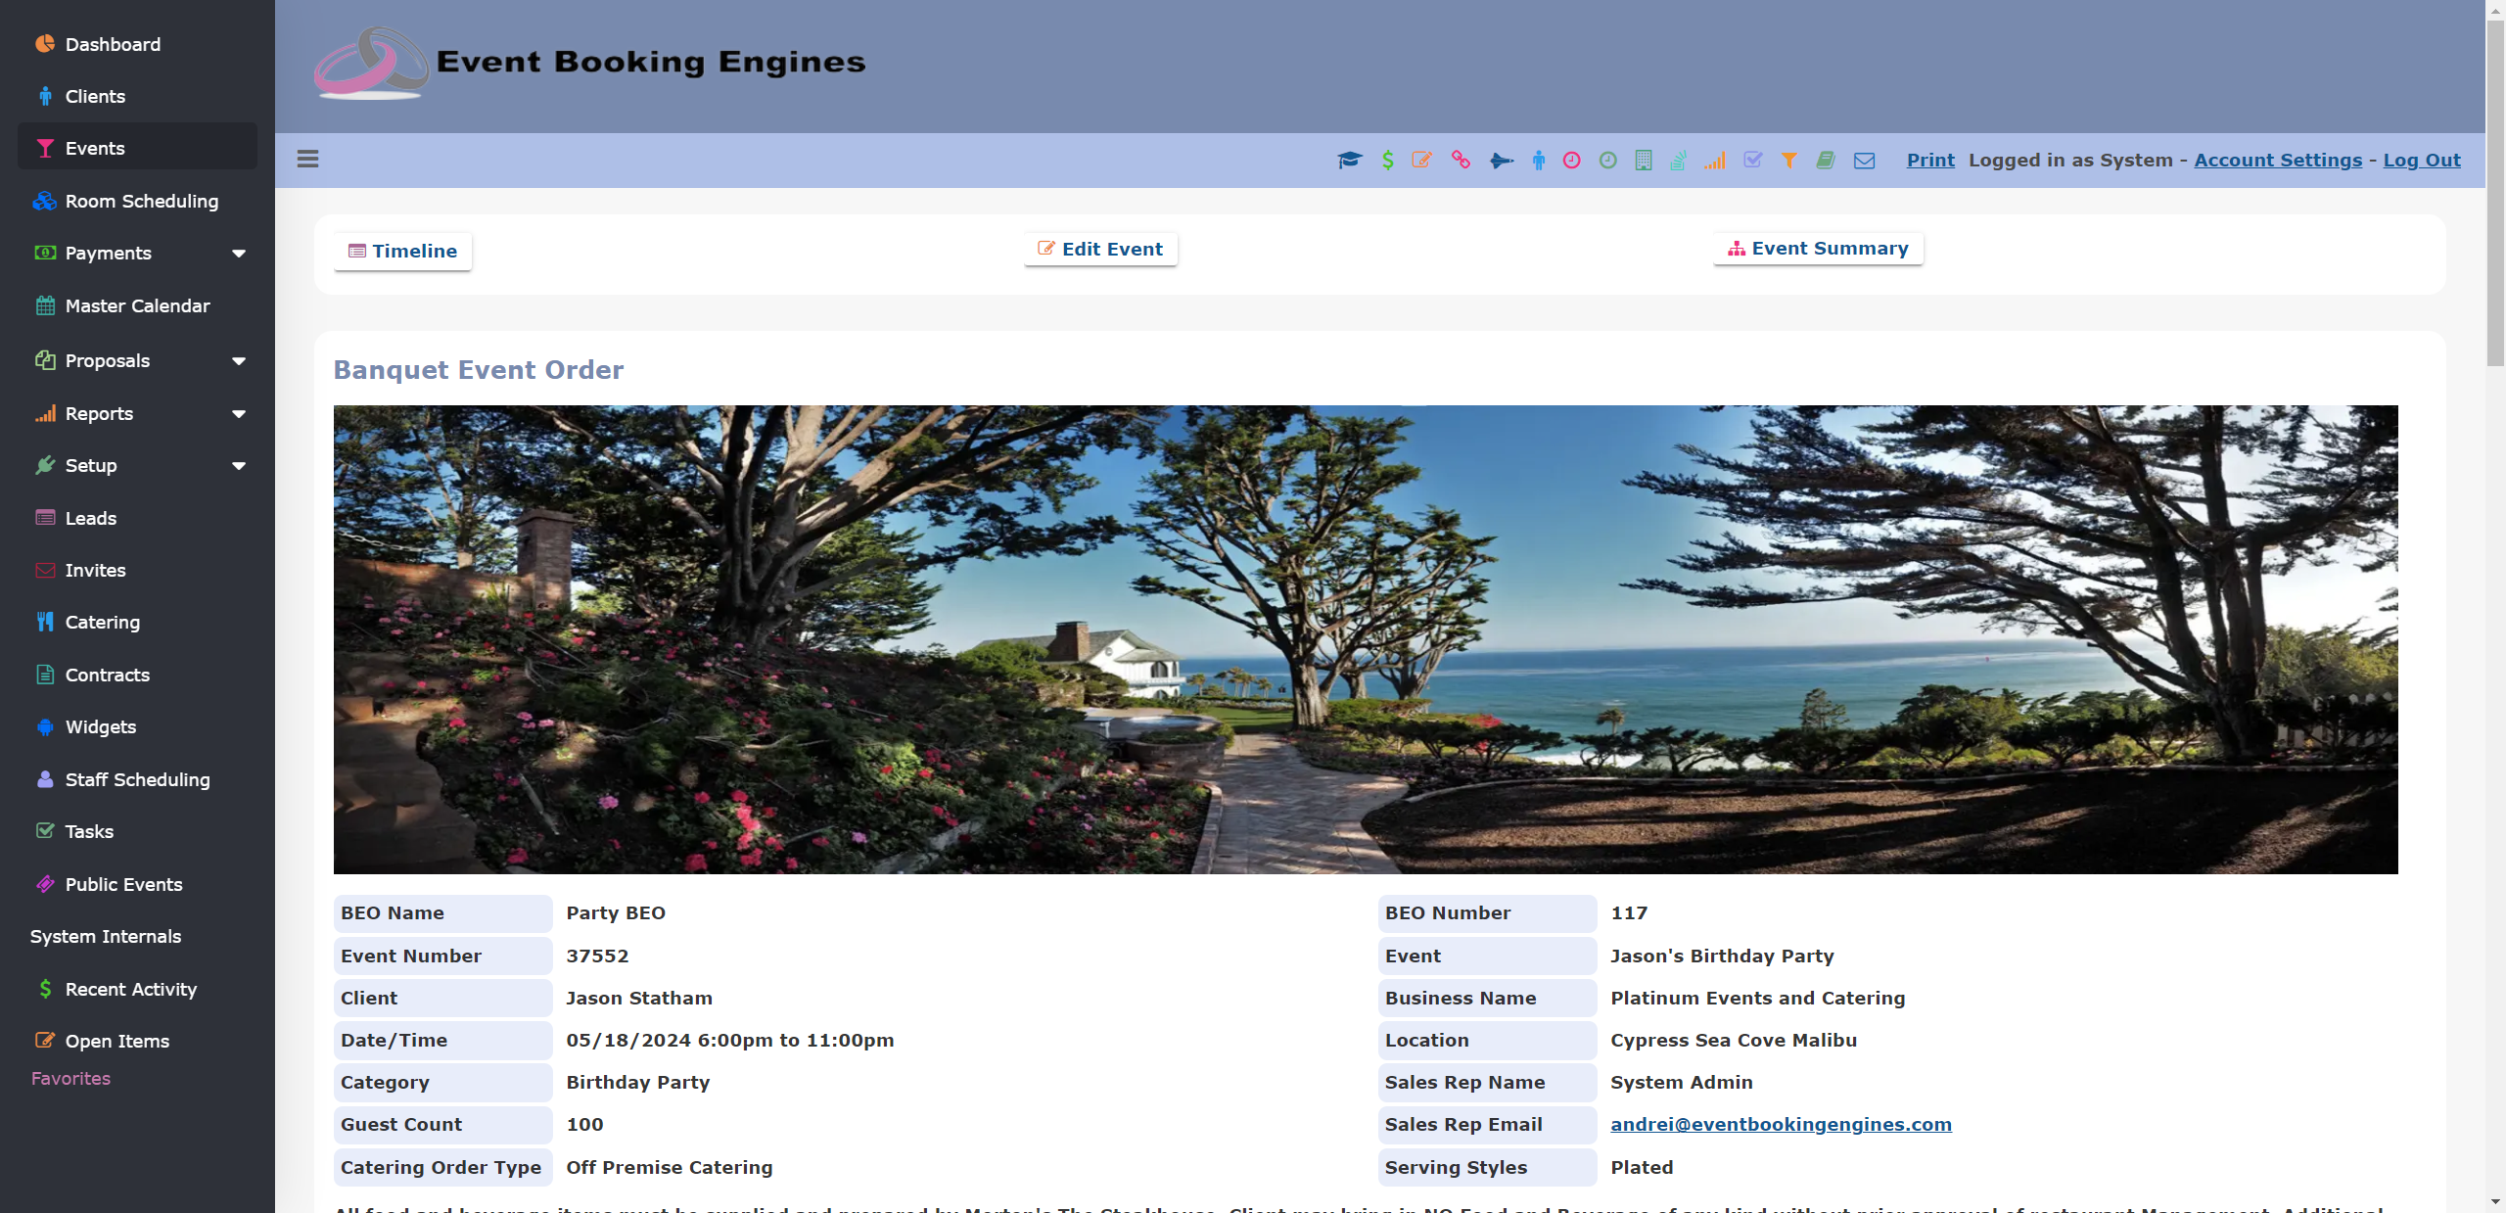This screenshot has width=2506, height=1213.
Task: Click the orange funnel filter toolbar icon
Action: (x=1788, y=160)
